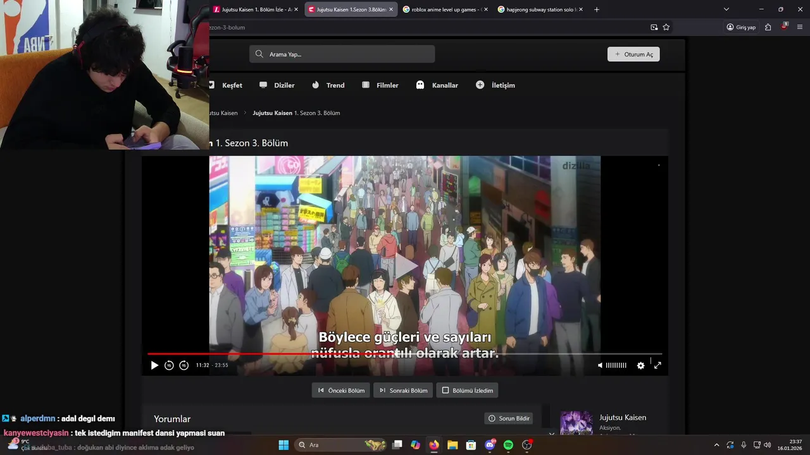Click the taskbar microphone tray icon
Screen dimensions: 810x455
744,445
